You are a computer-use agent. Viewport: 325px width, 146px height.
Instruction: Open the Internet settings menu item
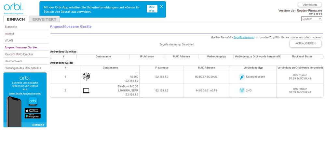pyautogui.click(x=9, y=34)
